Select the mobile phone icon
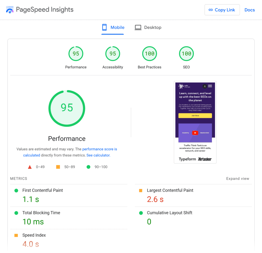 [x=104, y=27]
